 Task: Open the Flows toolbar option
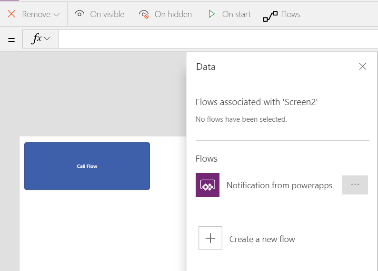pyautogui.click(x=281, y=15)
